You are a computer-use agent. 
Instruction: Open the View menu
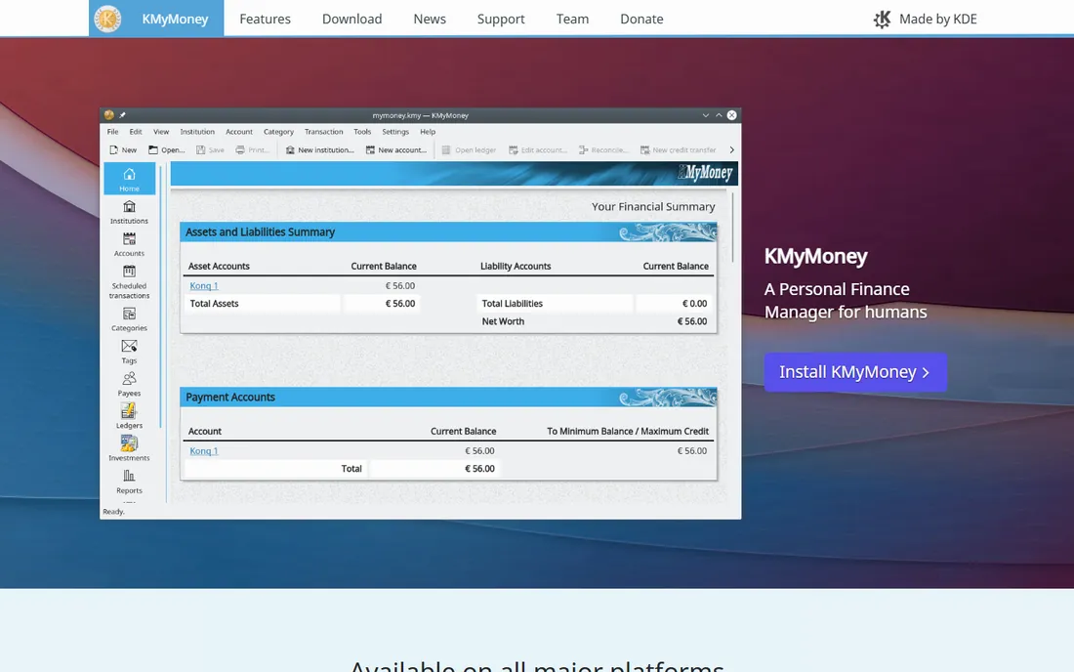pos(161,132)
